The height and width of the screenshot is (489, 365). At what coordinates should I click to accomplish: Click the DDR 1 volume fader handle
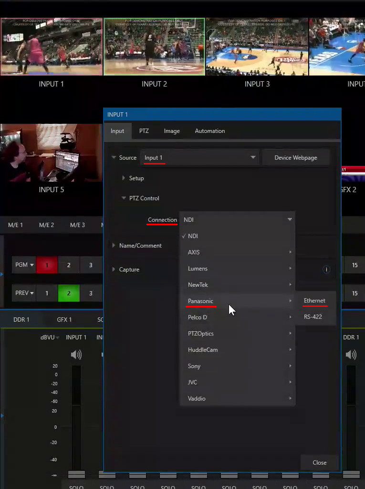click(351, 474)
